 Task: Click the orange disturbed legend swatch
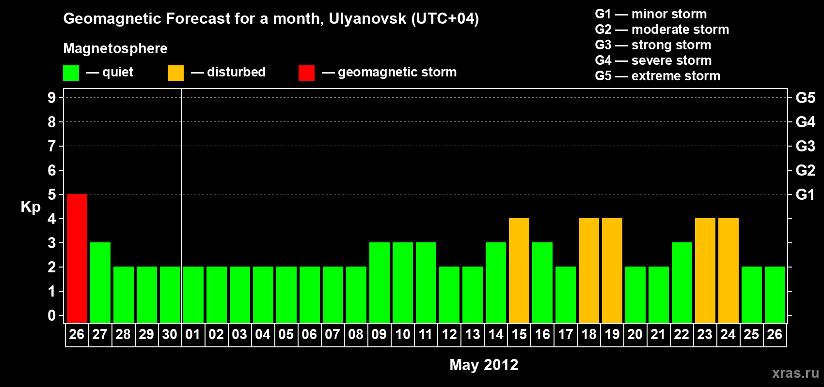(175, 73)
